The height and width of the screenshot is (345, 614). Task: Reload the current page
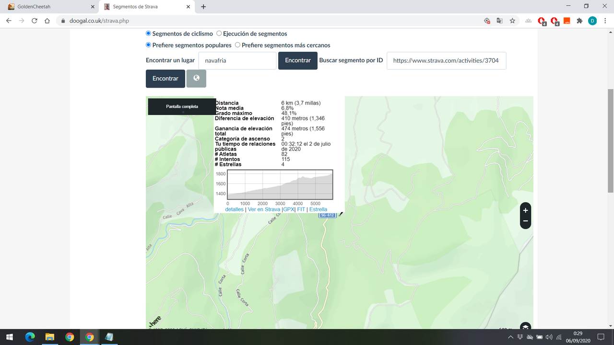click(x=34, y=21)
